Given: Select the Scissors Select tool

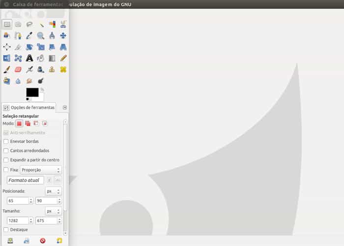Looking at the screenshot, I should click(x=63, y=24).
